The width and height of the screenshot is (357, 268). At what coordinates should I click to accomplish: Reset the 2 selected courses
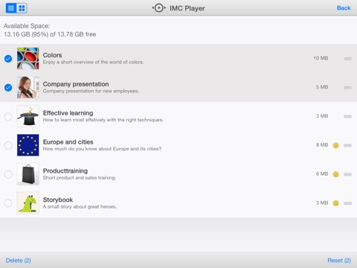coord(339,261)
